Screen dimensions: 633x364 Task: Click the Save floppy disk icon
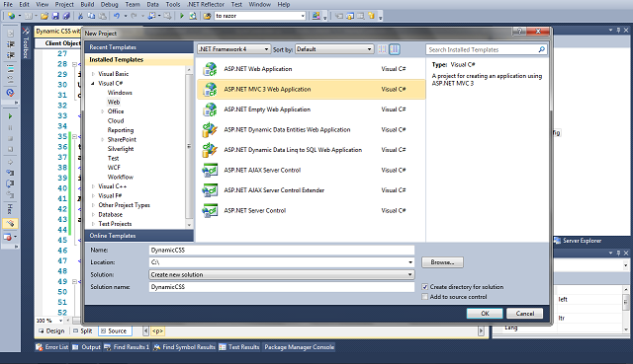pyautogui.click(x=55, y=16)
